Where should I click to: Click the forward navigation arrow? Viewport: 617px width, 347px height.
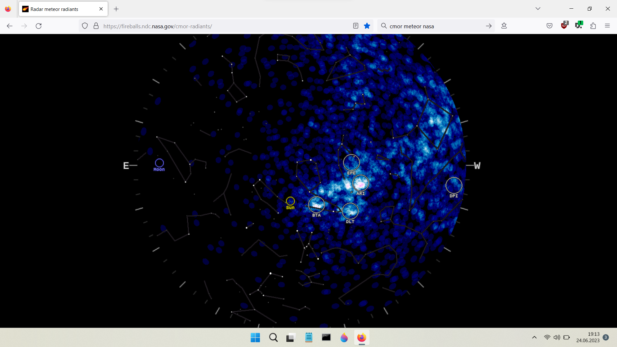24,26
